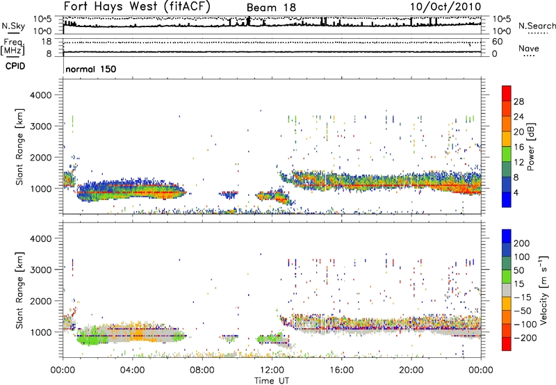Click the "Beam 18" label
The image size is (556, 385).
click(x=271, y=8)
